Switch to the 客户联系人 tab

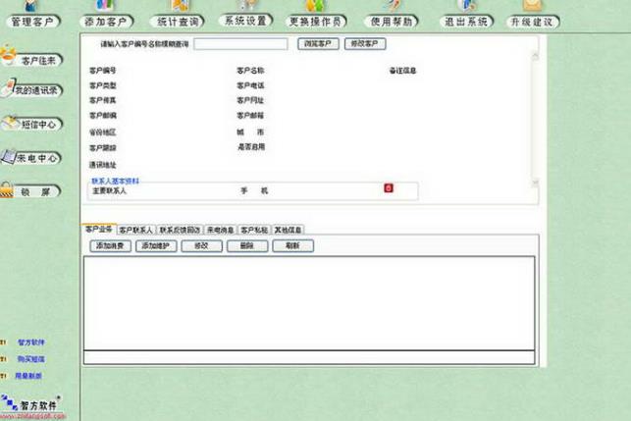(x=136, y=230)
